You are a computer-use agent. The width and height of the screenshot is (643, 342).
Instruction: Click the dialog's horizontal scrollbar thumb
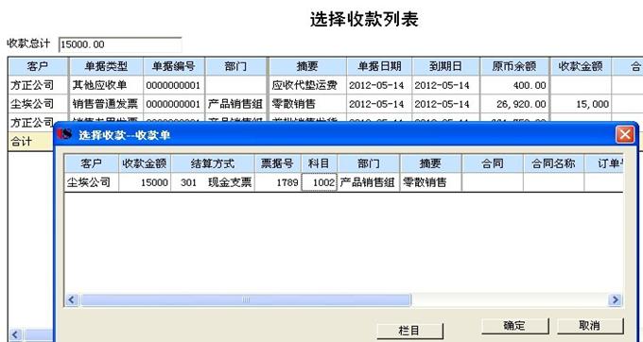coord(246,299)
